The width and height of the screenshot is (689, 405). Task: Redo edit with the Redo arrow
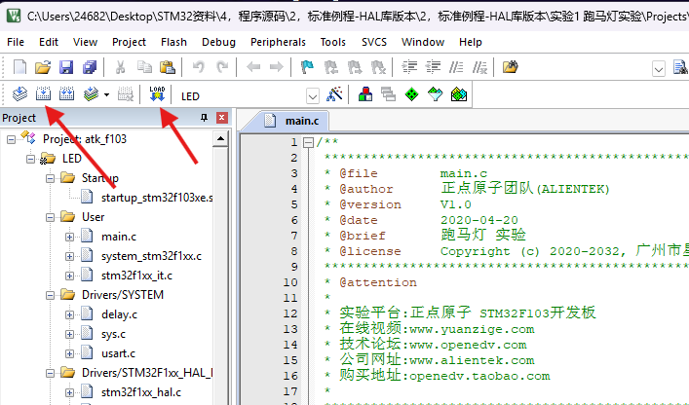click(x=222, y=67)
